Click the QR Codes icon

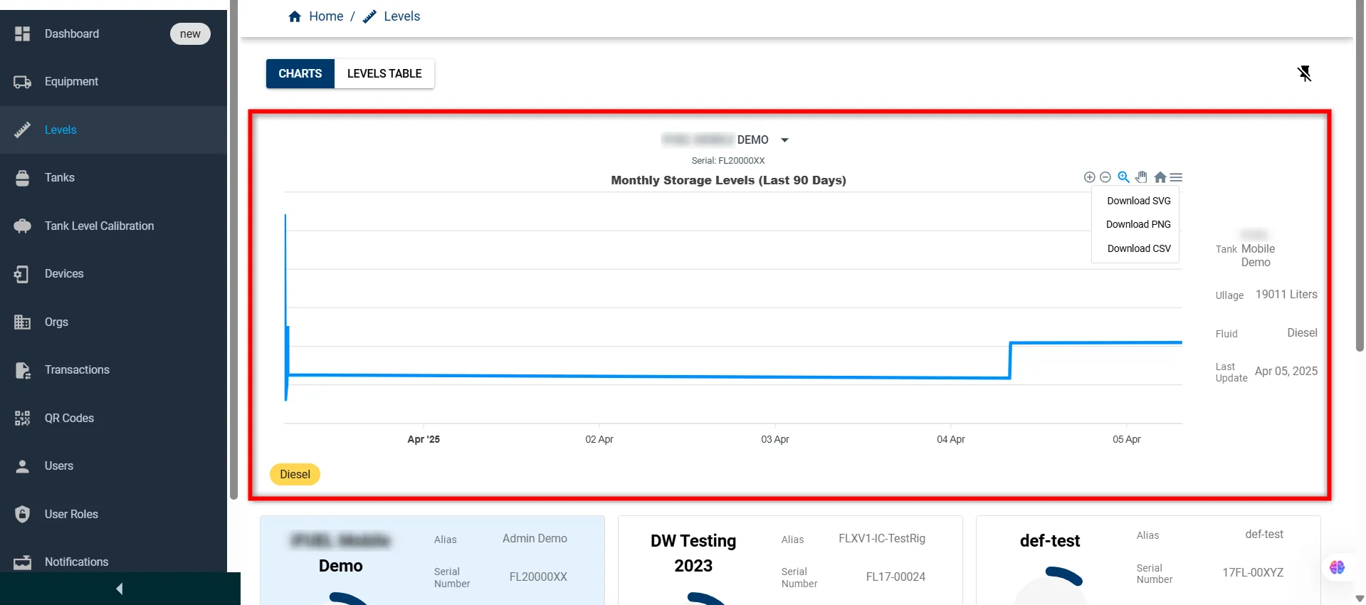(23, 418)
